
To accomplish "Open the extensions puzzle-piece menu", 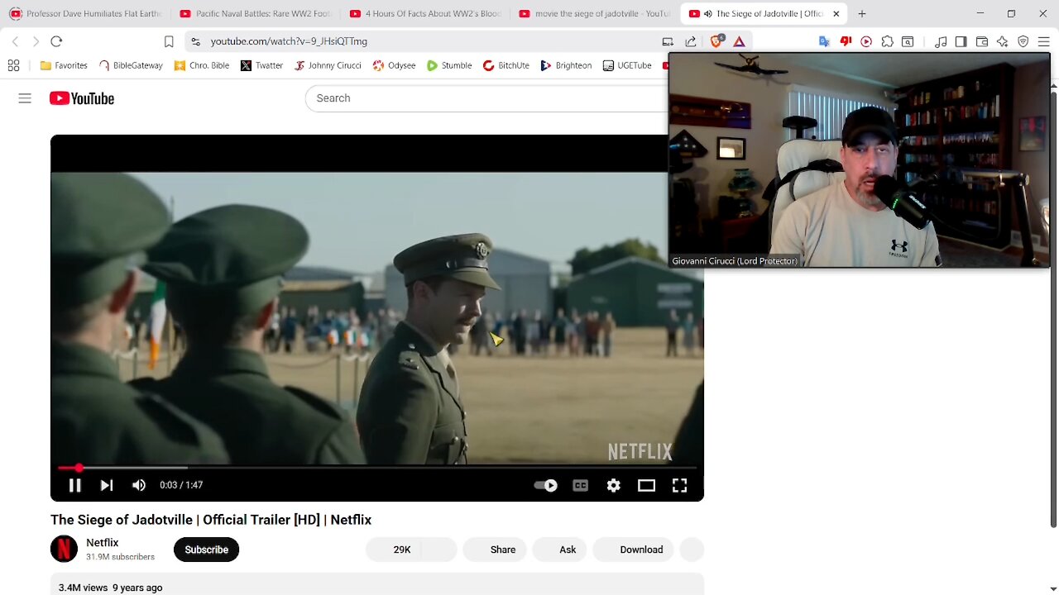I will (887, 41).
